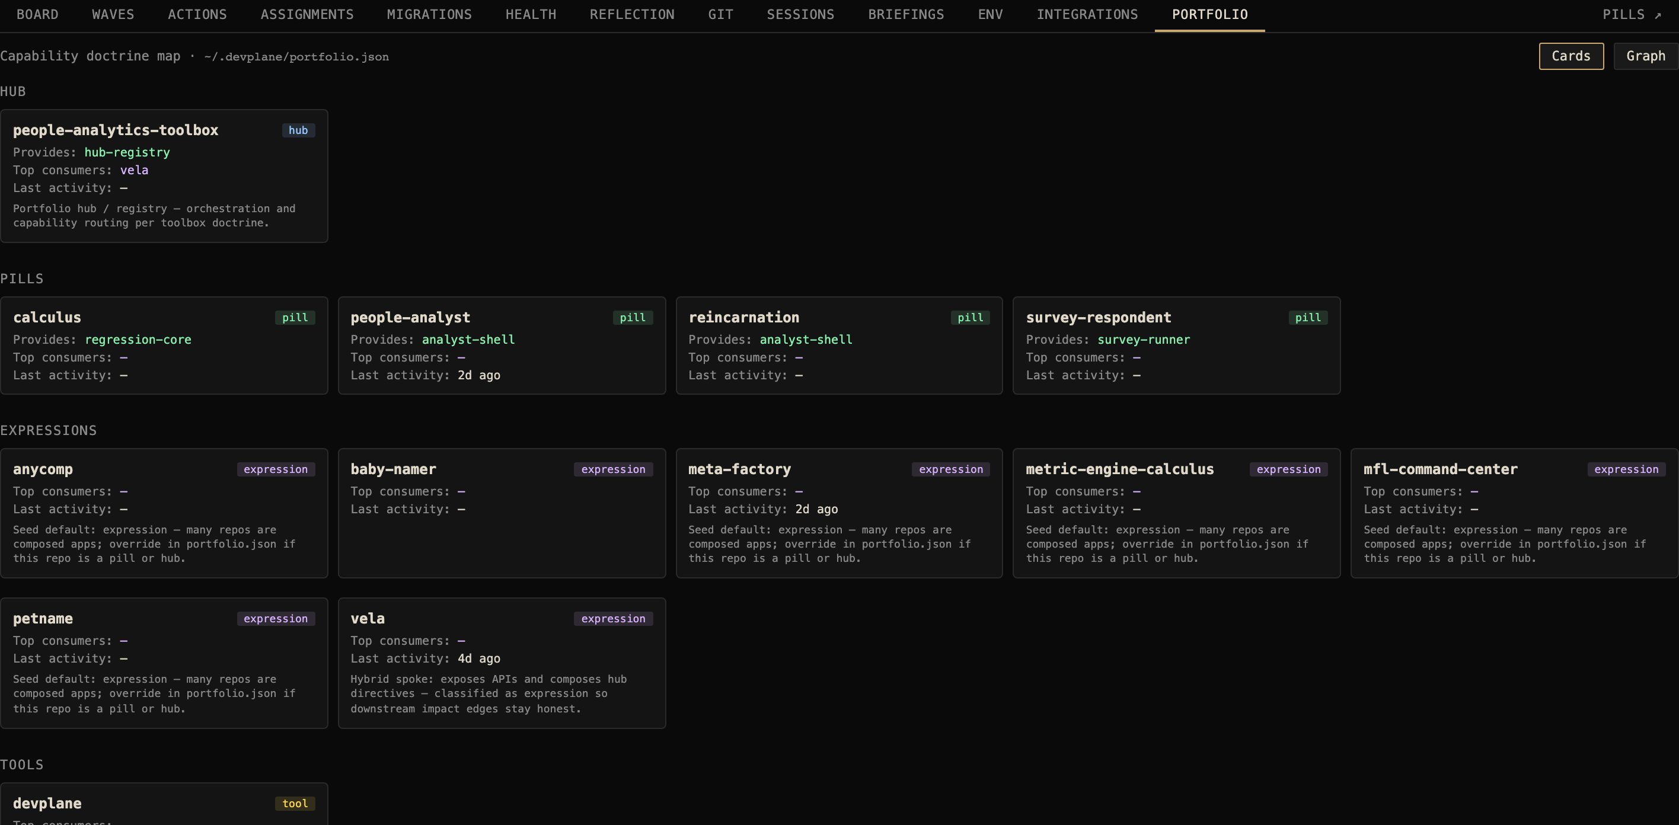This screenshot has width=1679, height=825.
Task: Click vela consumer in hub card
Action: click(x=134, y=170)
